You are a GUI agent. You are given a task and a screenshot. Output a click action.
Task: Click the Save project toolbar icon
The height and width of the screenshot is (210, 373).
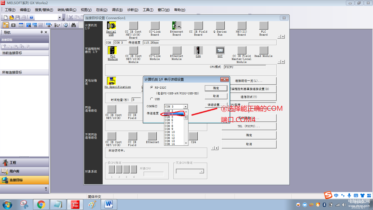(18, 17)
